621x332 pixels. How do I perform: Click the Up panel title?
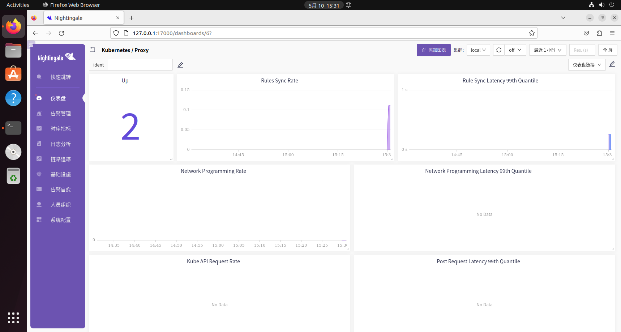coord(125,81)
